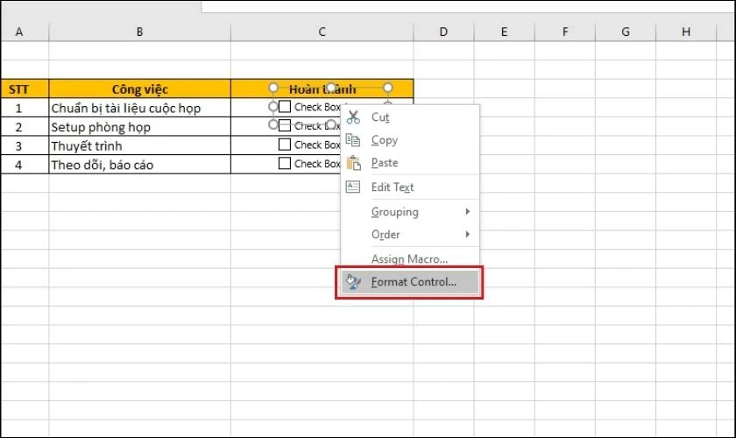This screenshot has width=736, height=438.
Task: Select column C header
Action: [x=322, y=32]
